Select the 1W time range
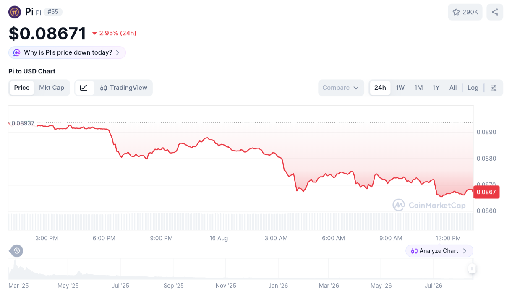The image size is (512, 294). tap(400, 88)
